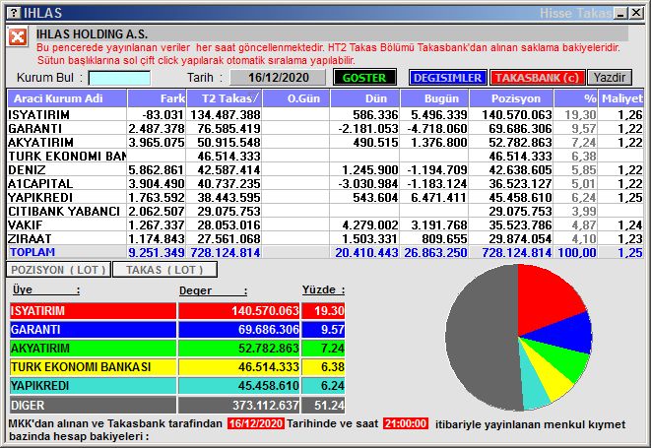
Task: Click total T2 Takas 728.124.814
Action: tap(226, 252)
